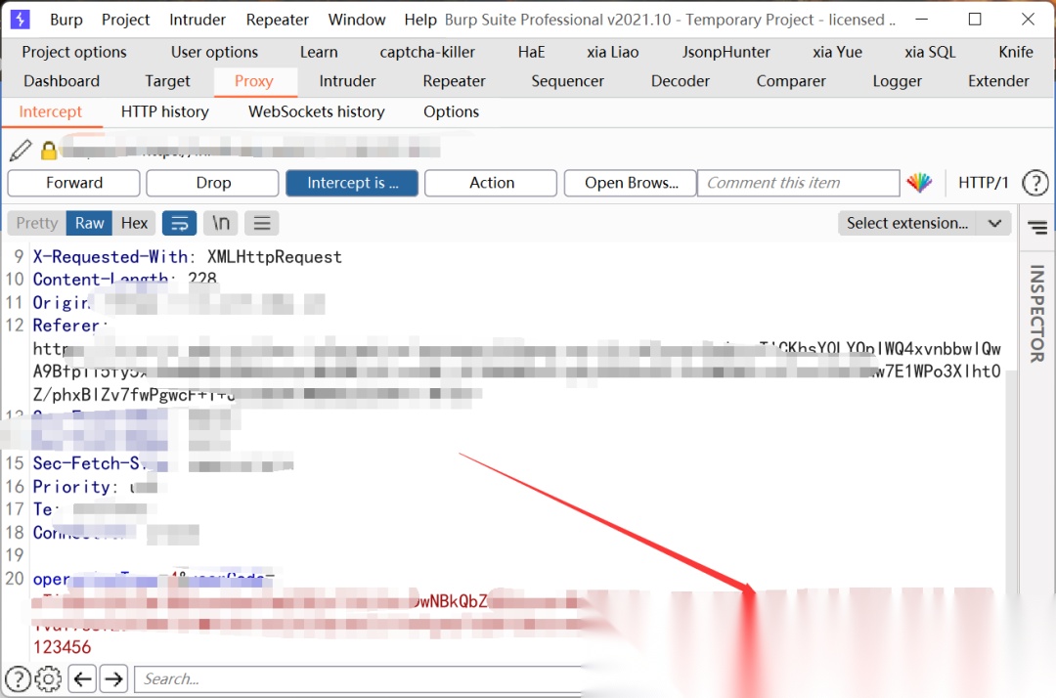This screenshot has height=698, width=1056.
Task: Switch to the Decoder tab
Action: pos(681,81)
